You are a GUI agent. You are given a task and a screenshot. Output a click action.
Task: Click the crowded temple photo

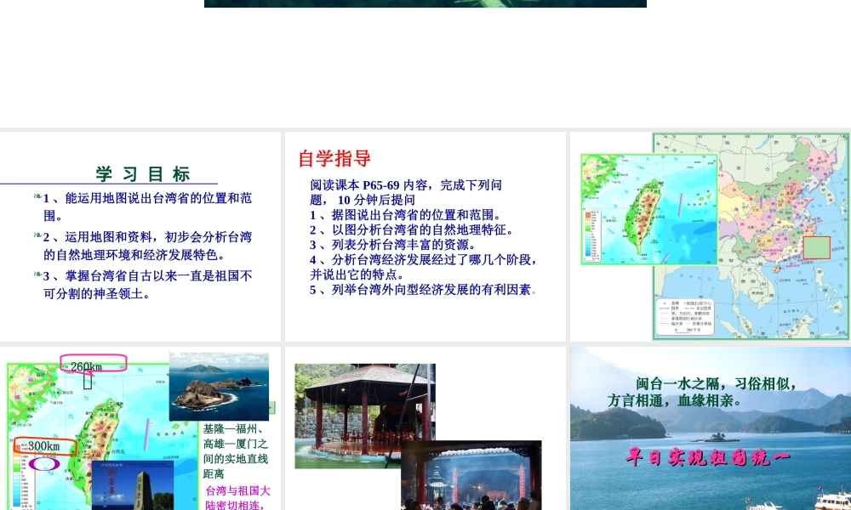click(x=471, y=475)
